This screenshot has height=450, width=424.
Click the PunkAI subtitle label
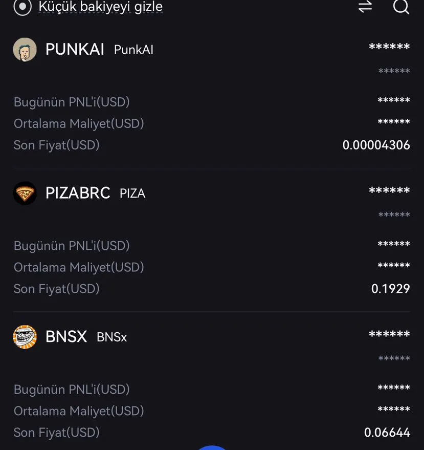click(x=133, y=50)
